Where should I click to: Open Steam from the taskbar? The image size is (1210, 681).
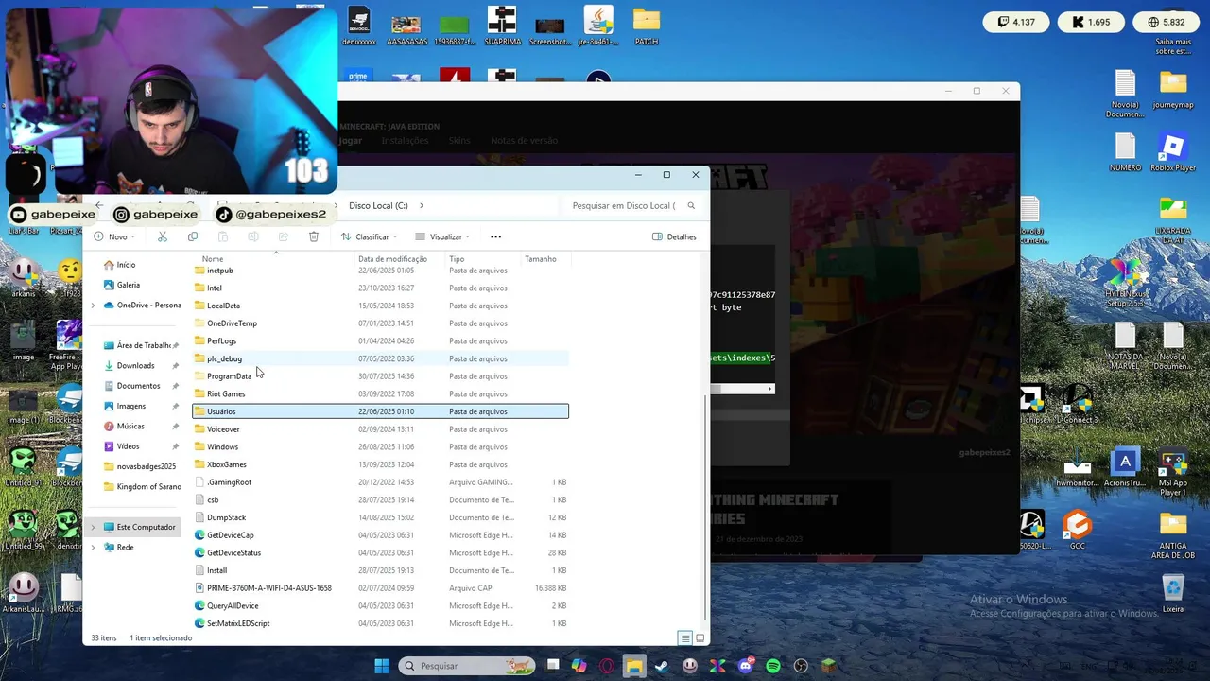point(662,666)
